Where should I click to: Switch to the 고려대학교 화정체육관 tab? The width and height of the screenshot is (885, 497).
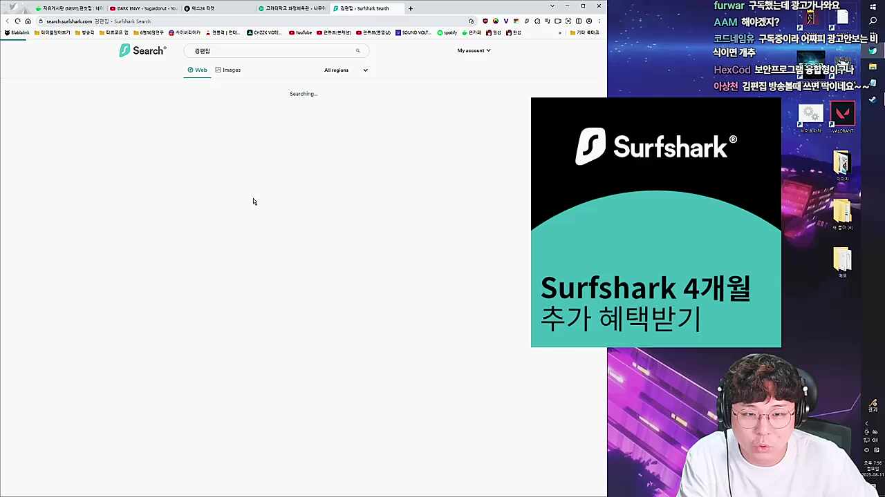(x=291, y=8)
